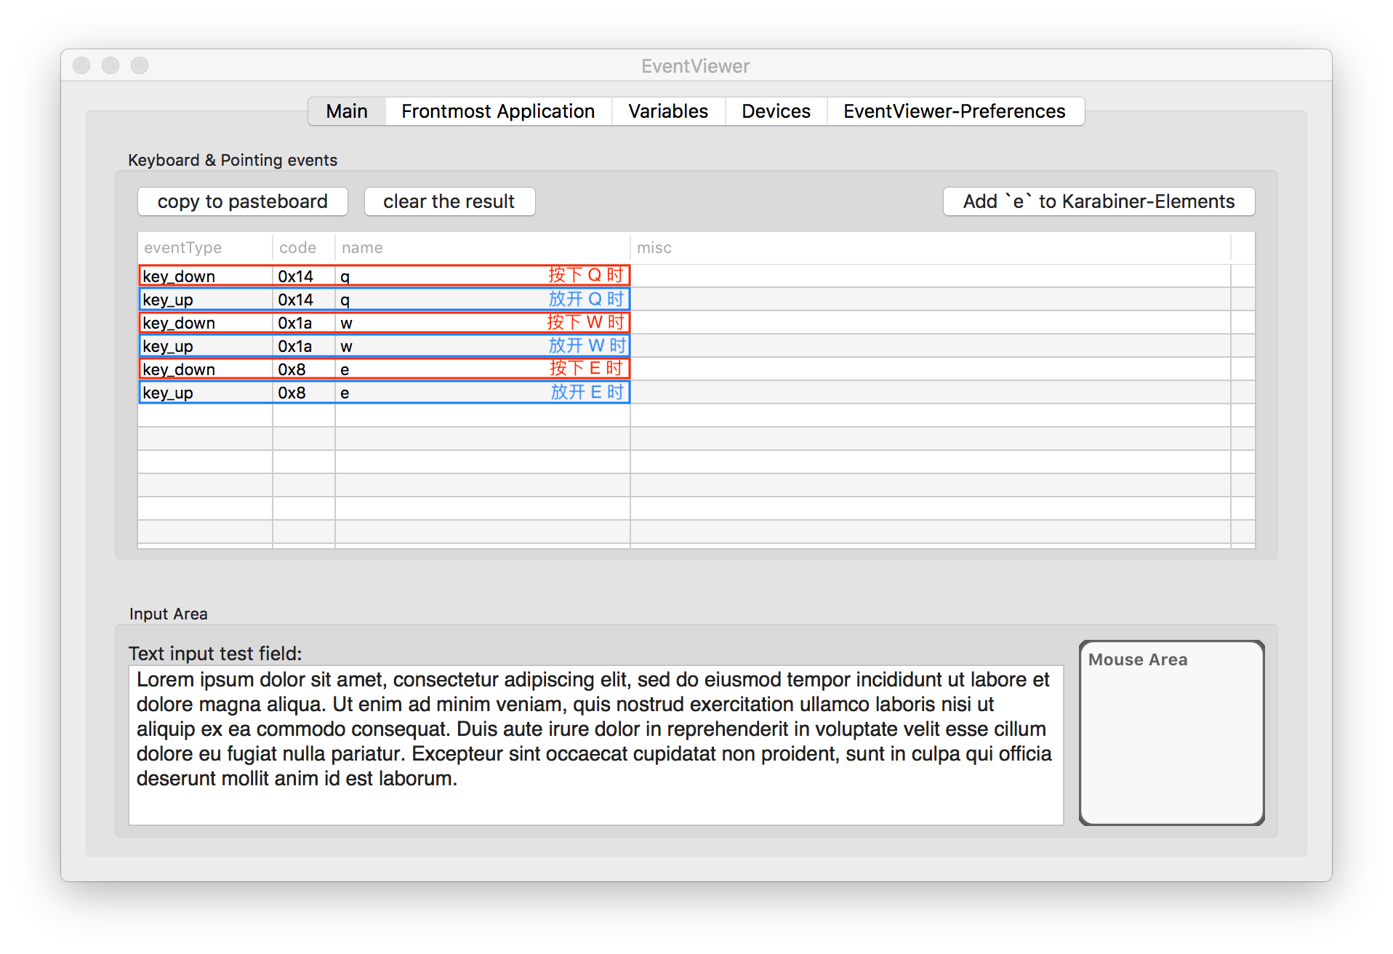Open the EventViewer-Preferences tab
The height and width of the screenshot is (954, 1393).
coord(954,111)
